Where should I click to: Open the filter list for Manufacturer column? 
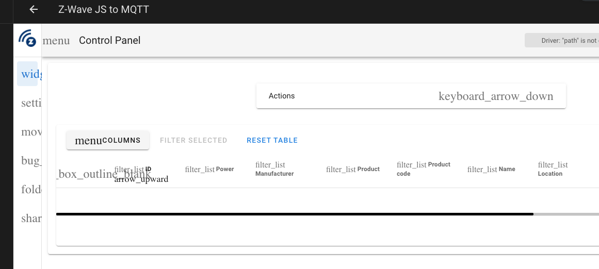click(x=270, y=165)
